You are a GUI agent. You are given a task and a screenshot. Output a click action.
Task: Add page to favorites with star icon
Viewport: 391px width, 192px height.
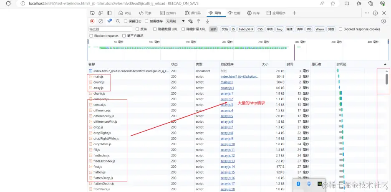333,3
